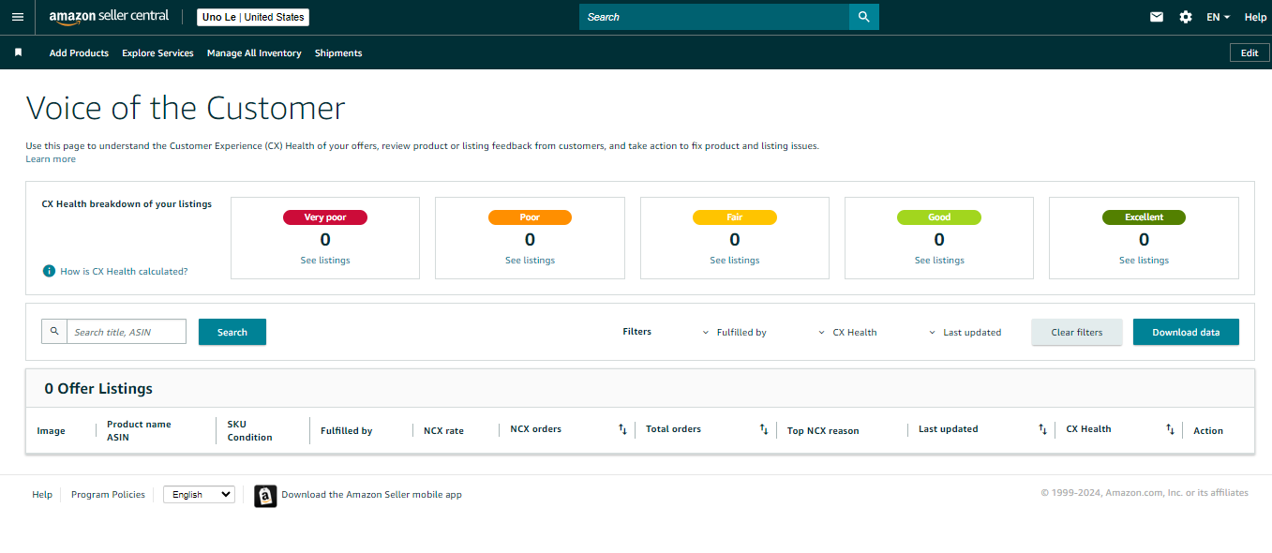Click the Edit favorites bar button
This screenshot has height=553, width=1272.
click(x=1250, y=52)
